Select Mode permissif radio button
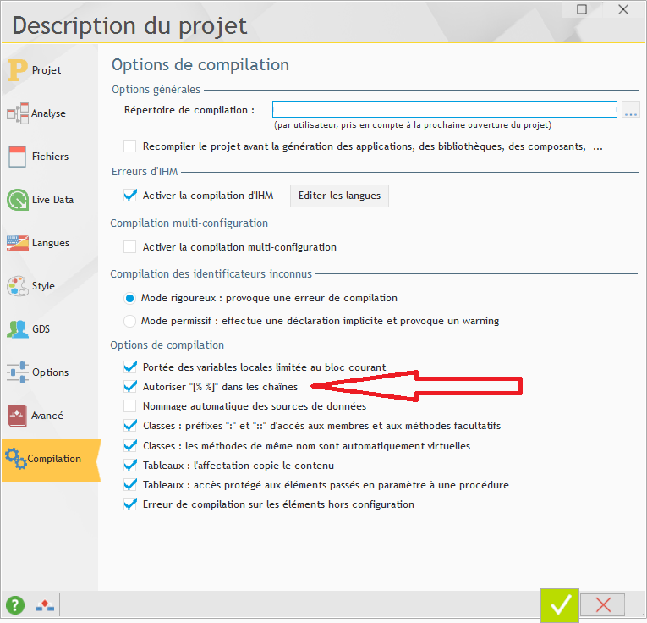 tap(129, 321)
